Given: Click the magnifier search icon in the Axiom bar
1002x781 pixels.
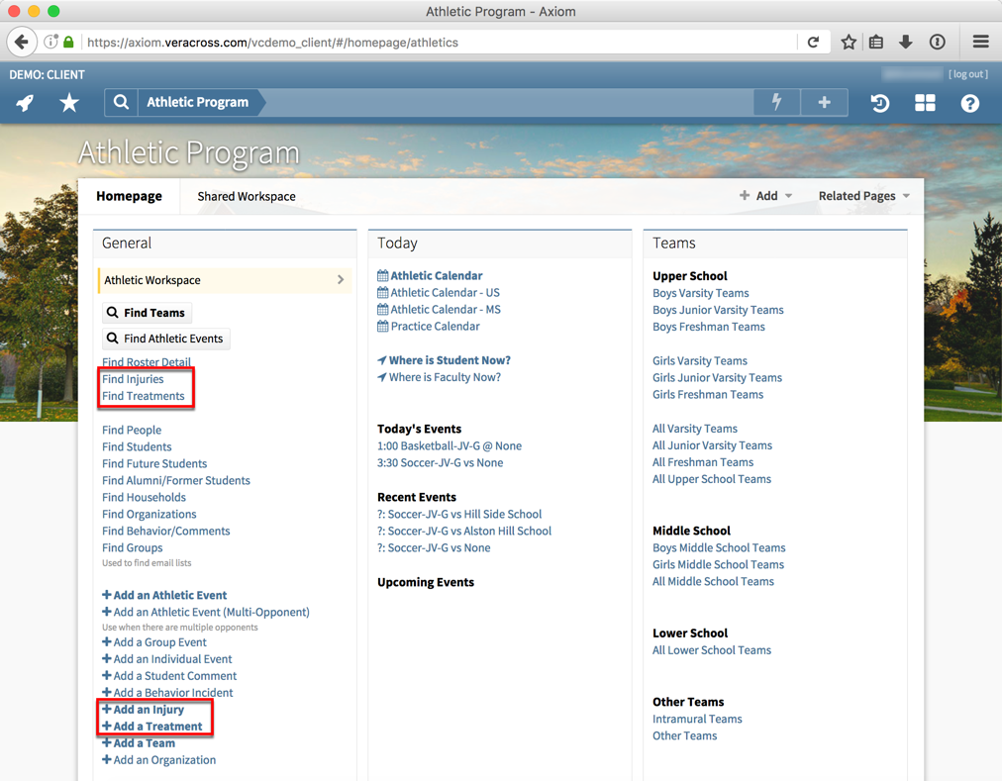Looking at the screenshot, I should [x=121, y=102].
